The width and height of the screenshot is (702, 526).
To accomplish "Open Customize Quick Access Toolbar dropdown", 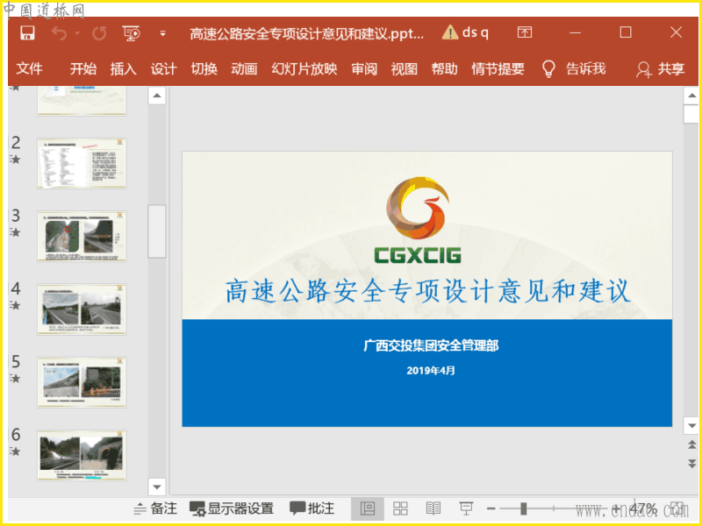I will 163,33.
